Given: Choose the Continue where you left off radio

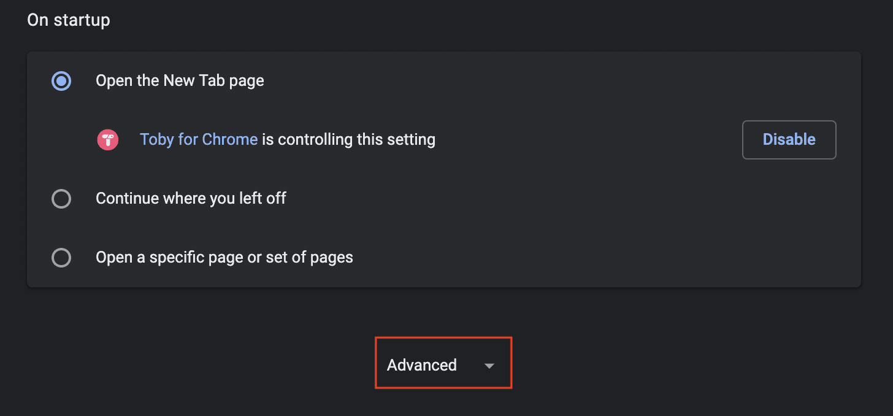Looking at the screenshot, I should pos(61,199).
